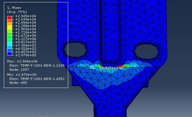Select the 'S, Mises' legend title

pyautogui.click(x=14, y=8)
